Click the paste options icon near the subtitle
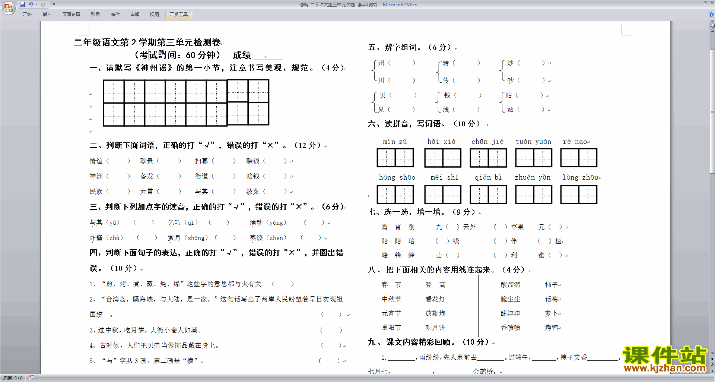 pos(161,53)
